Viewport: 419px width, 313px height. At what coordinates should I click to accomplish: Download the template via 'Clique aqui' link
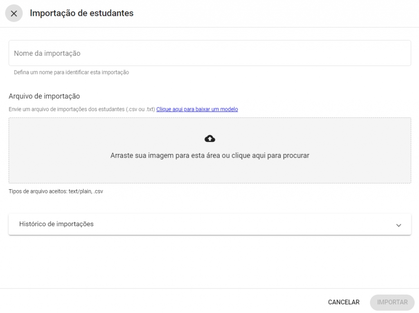(197, 109)
